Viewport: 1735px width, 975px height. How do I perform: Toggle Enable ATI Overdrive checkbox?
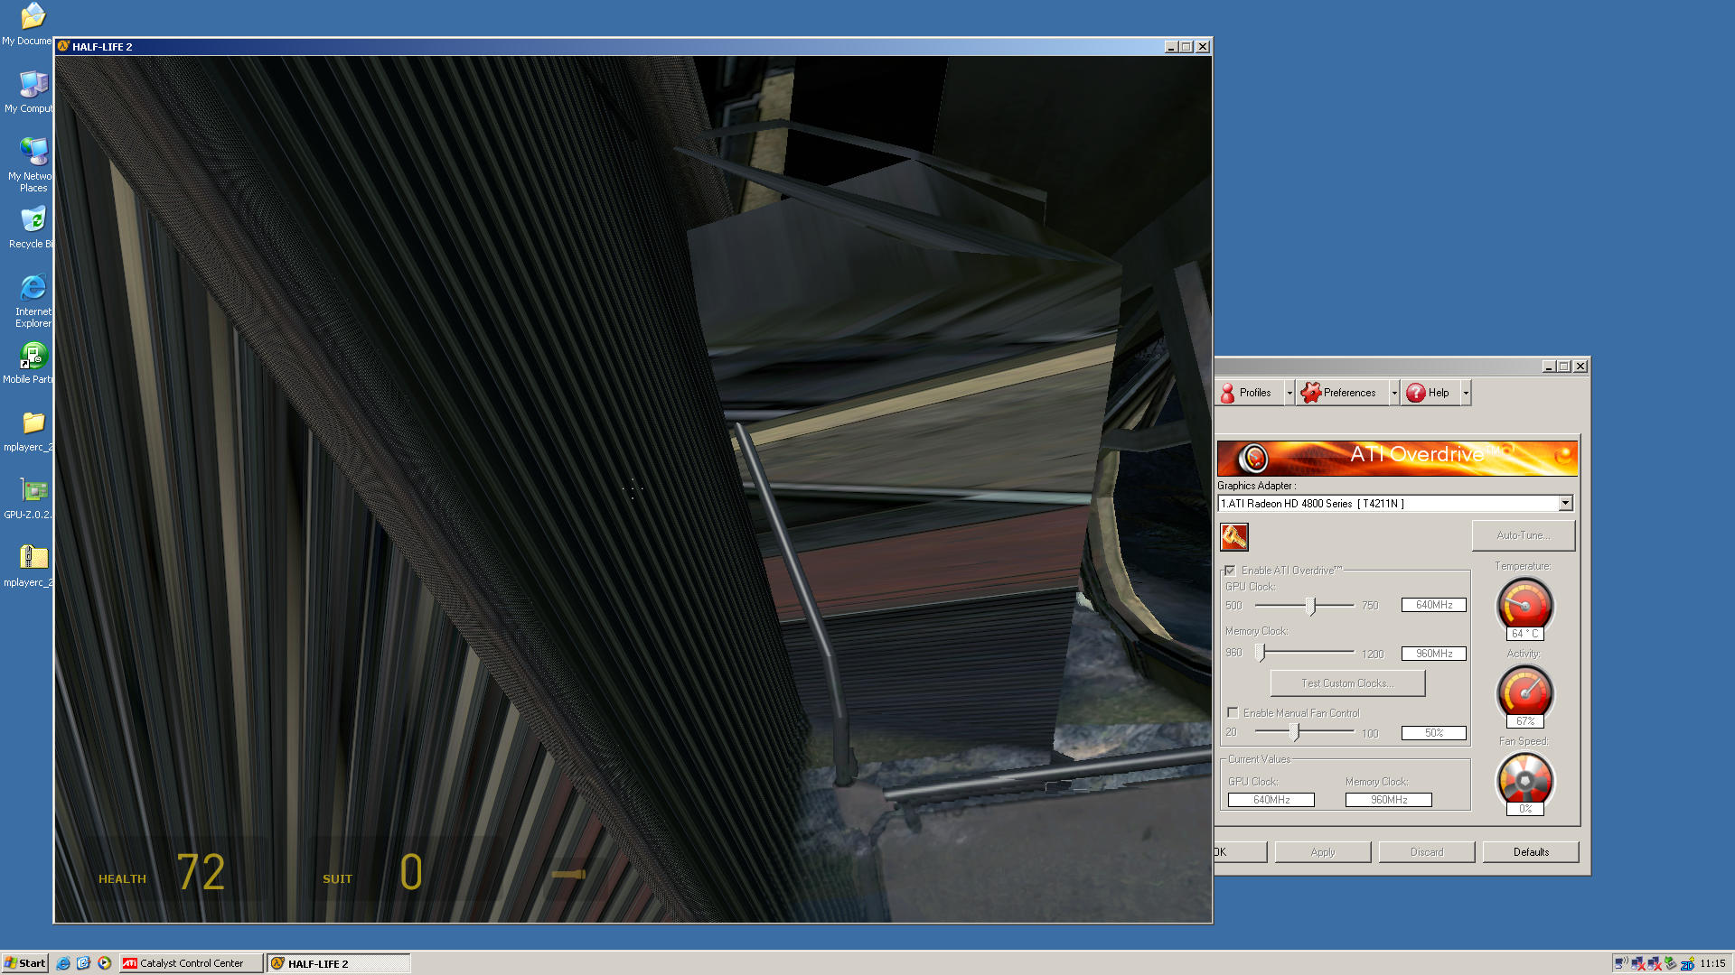[x=1230, y=571]
